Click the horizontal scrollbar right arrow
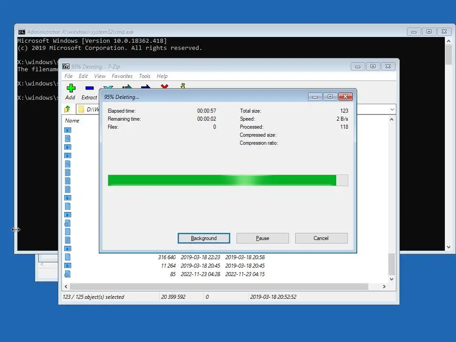Image resolution: width=456 pixels, height=342 pixels. click(x=384, y=286)
